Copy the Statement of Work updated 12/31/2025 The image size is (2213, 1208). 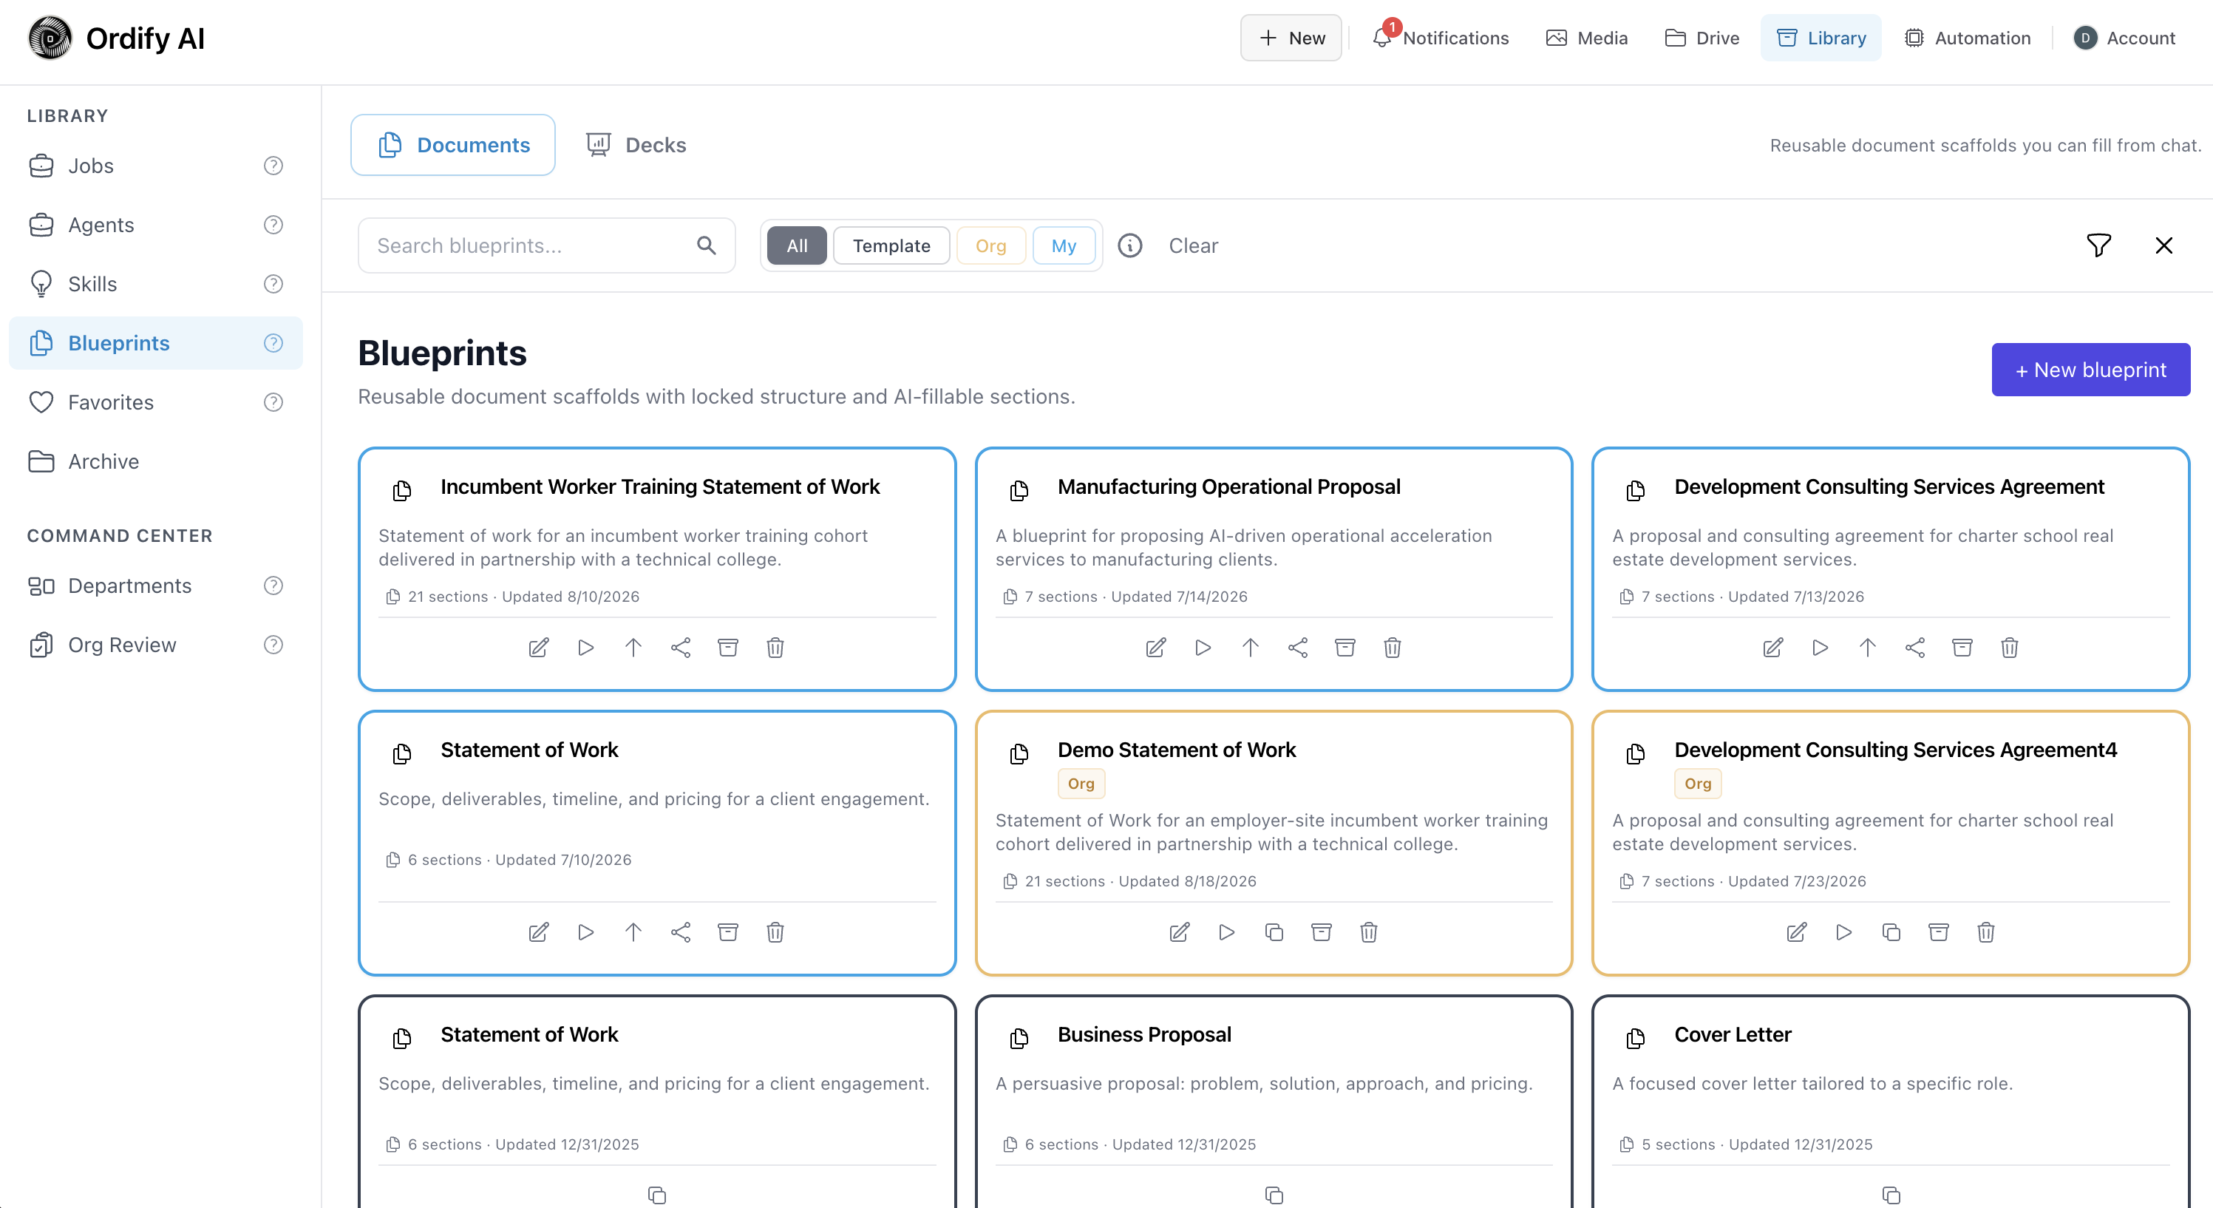coord(657,1195)
